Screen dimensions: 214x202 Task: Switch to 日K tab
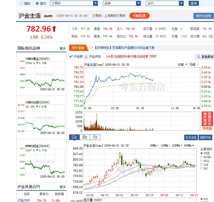(74, 137)
